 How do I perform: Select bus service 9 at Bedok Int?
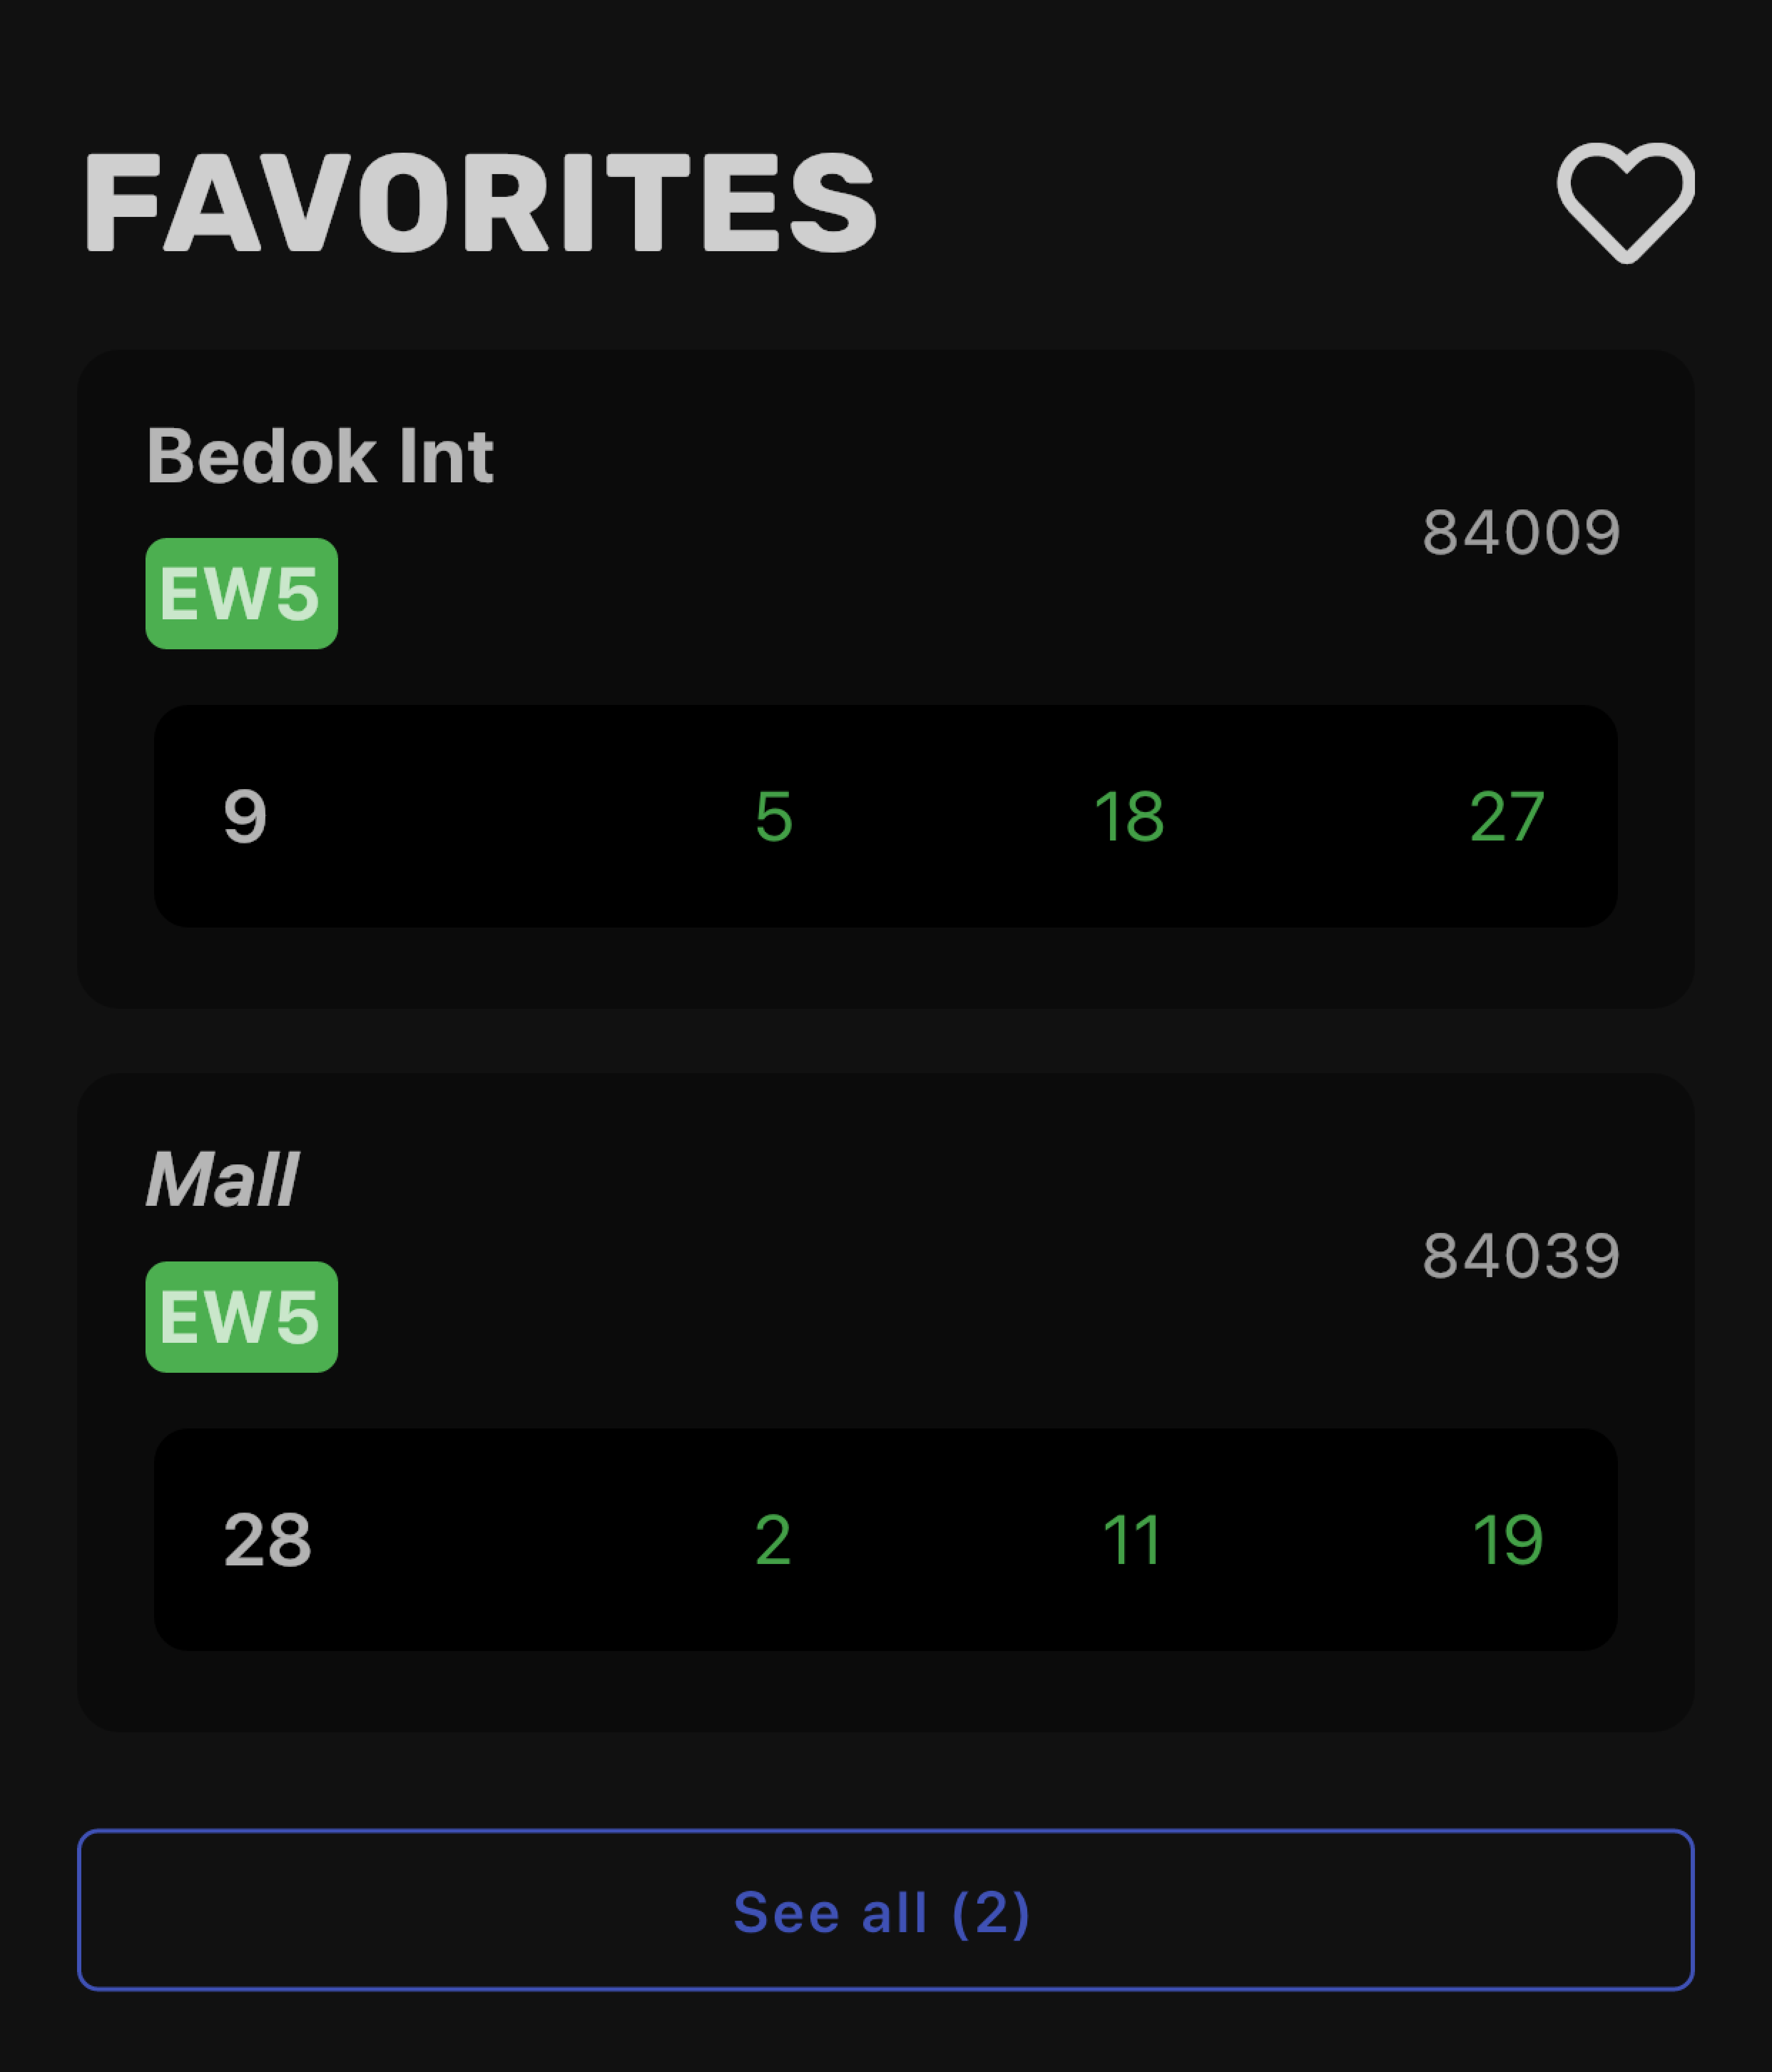(245, 816)
